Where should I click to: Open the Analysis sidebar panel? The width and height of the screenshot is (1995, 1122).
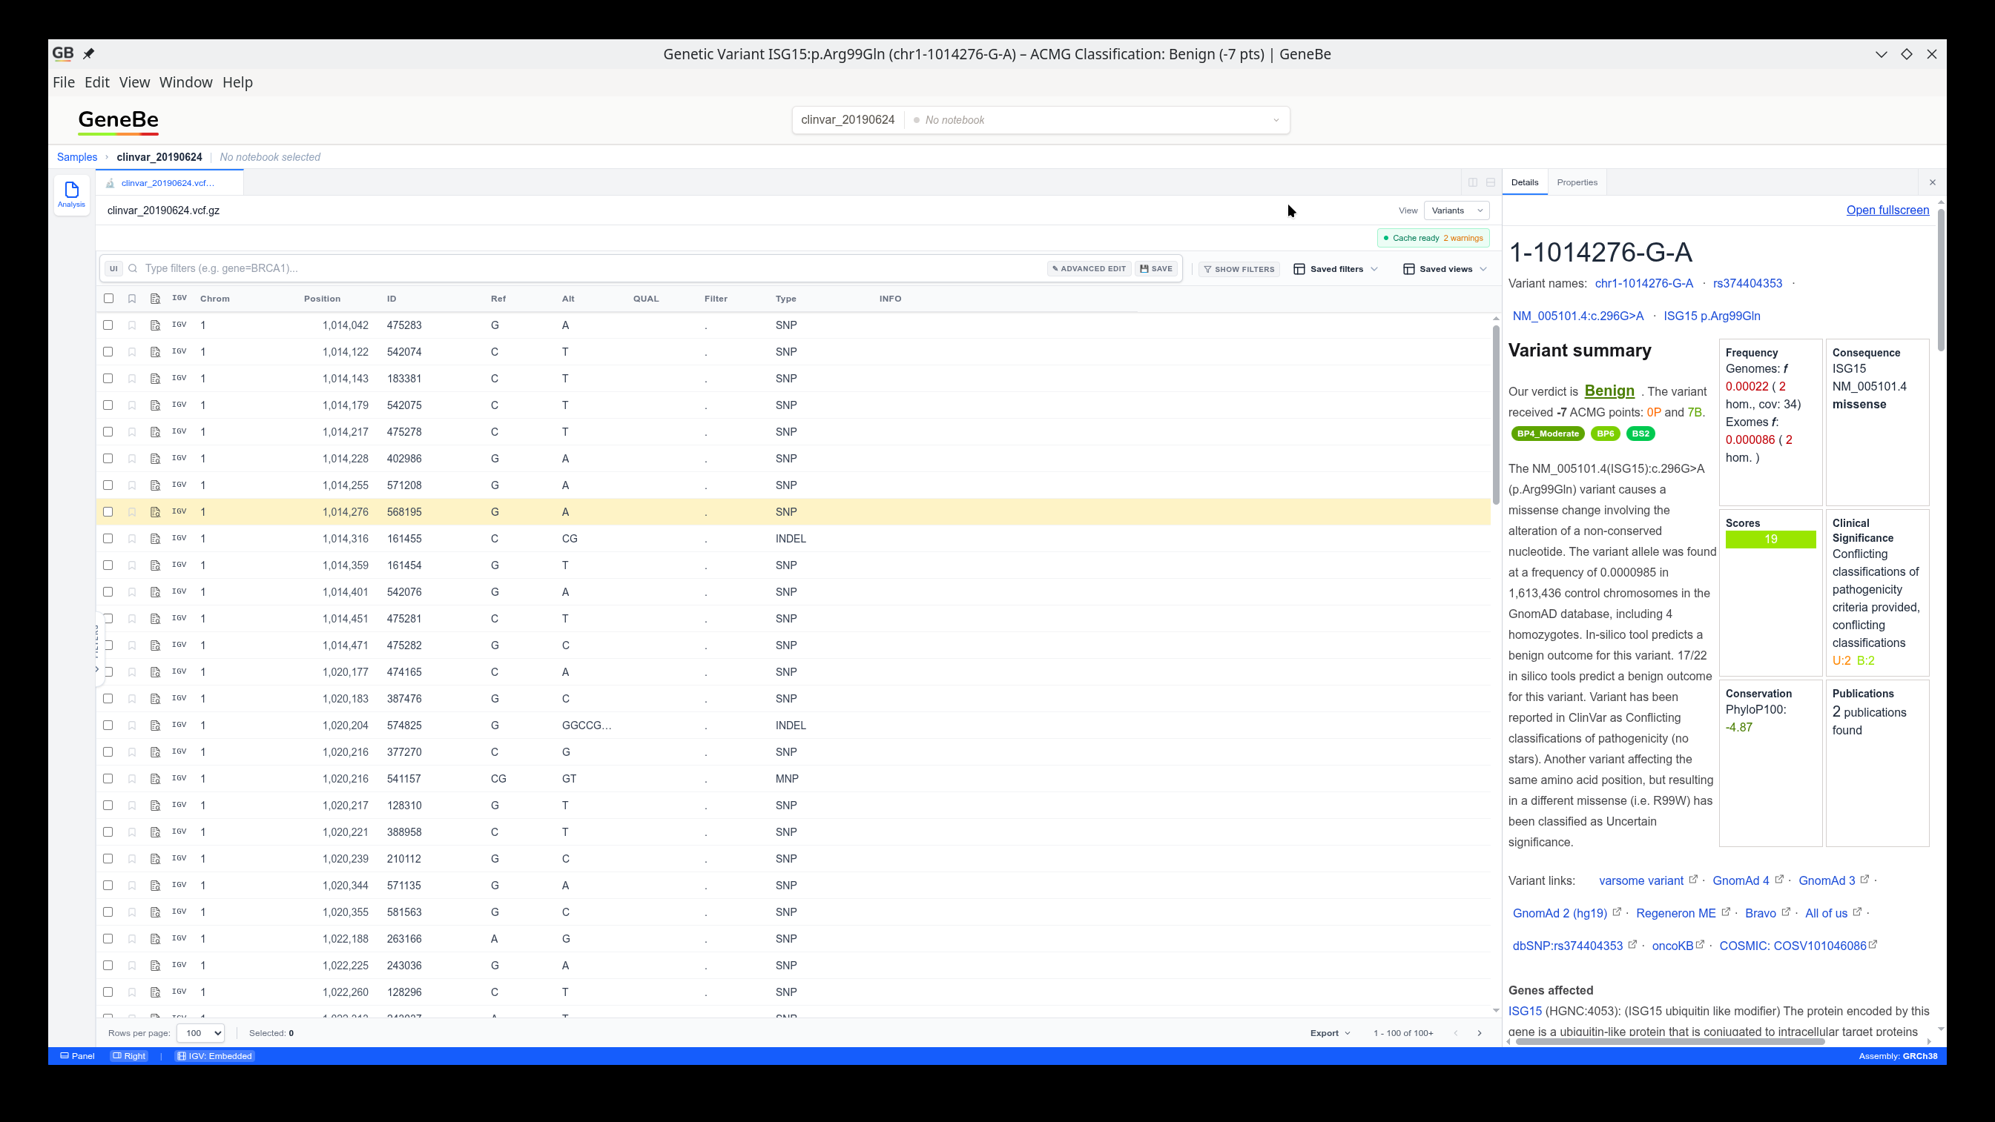(71, 194)
